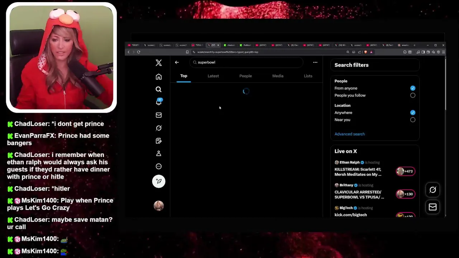Open the browser hamburger menu icon

444,52
